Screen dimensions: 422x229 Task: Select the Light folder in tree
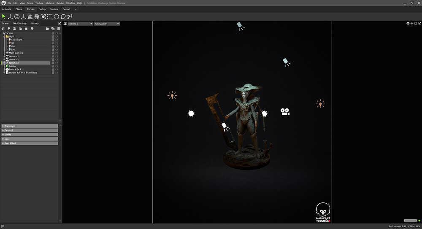click(11, 36)
